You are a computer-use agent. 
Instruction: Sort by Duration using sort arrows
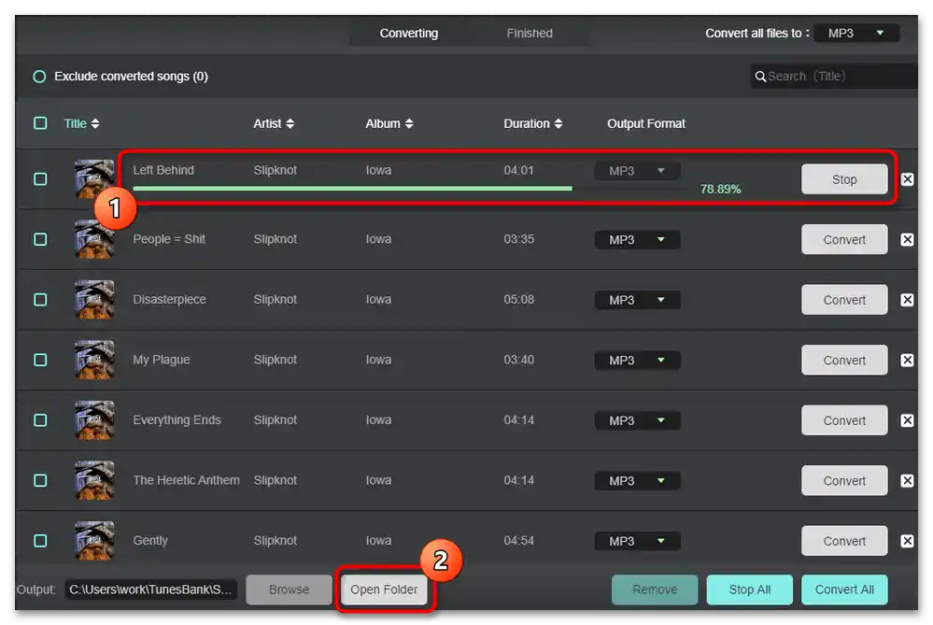[x=558, y=123]
